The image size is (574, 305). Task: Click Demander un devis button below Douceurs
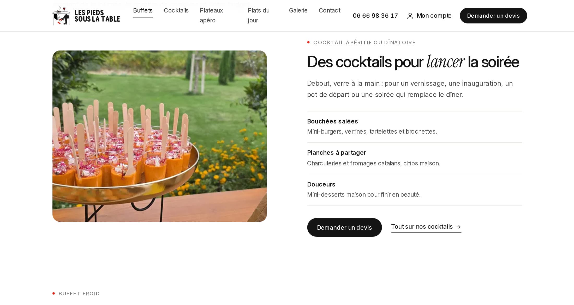click(344, 227)
